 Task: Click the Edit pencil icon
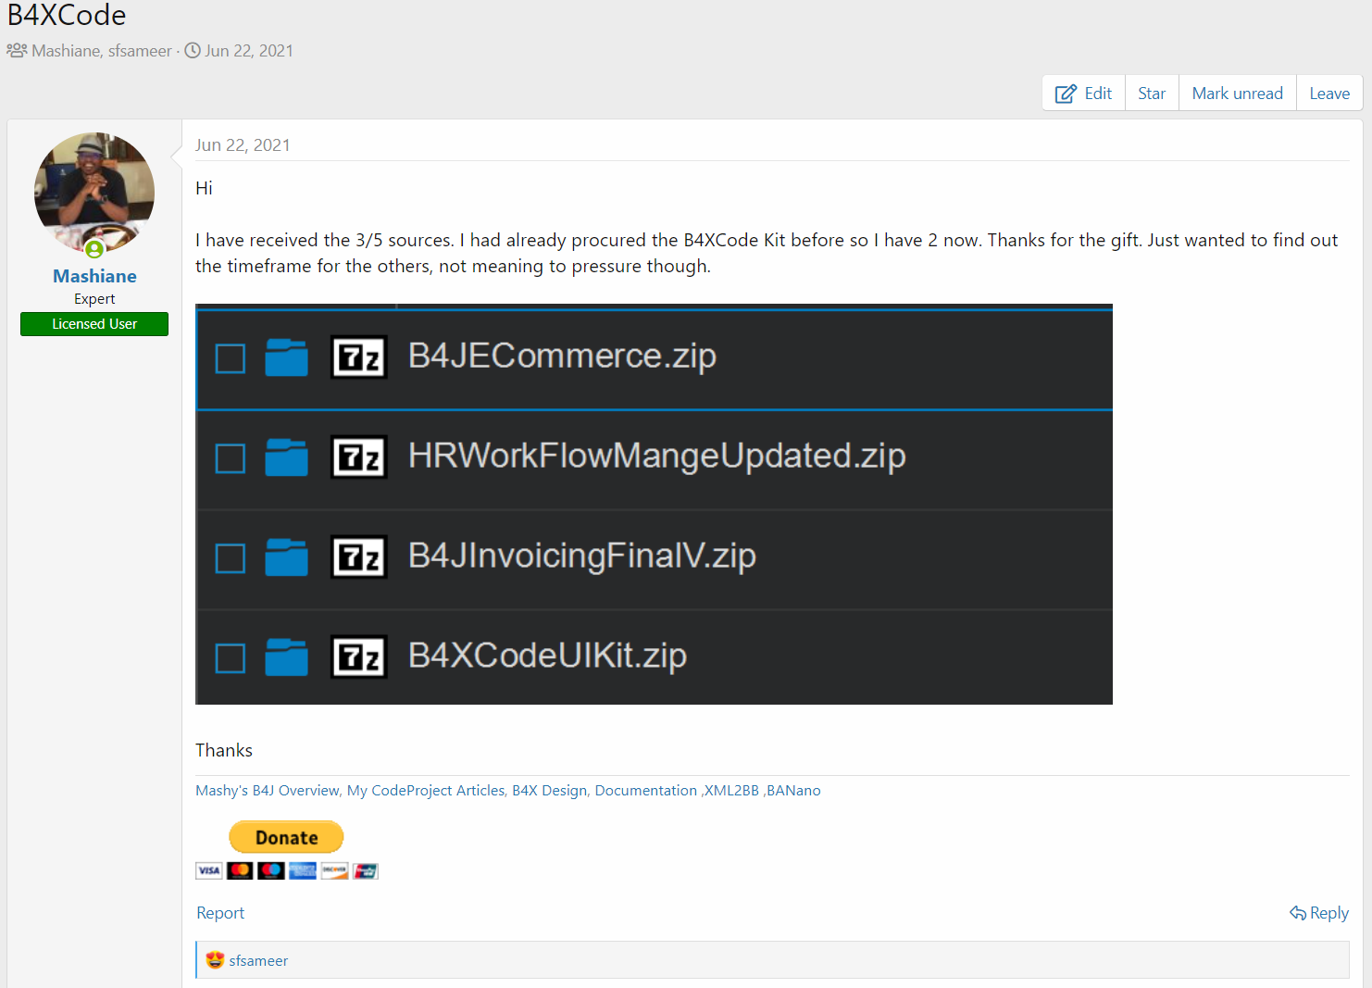pos(1066,94)
